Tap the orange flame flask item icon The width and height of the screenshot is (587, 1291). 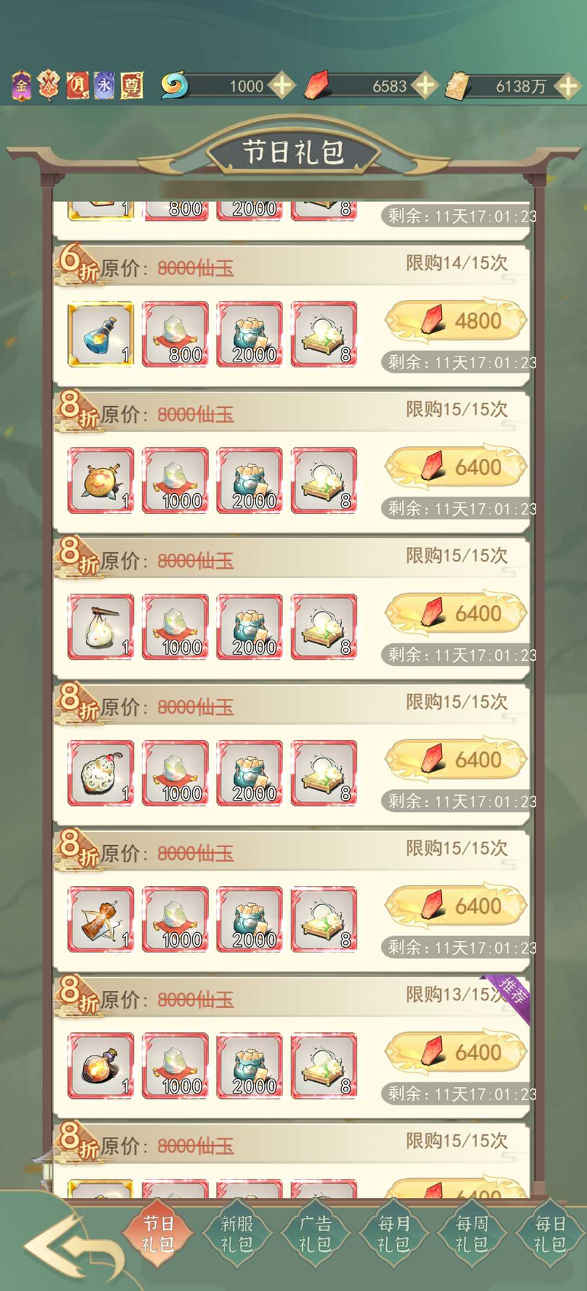point(101,1066)
